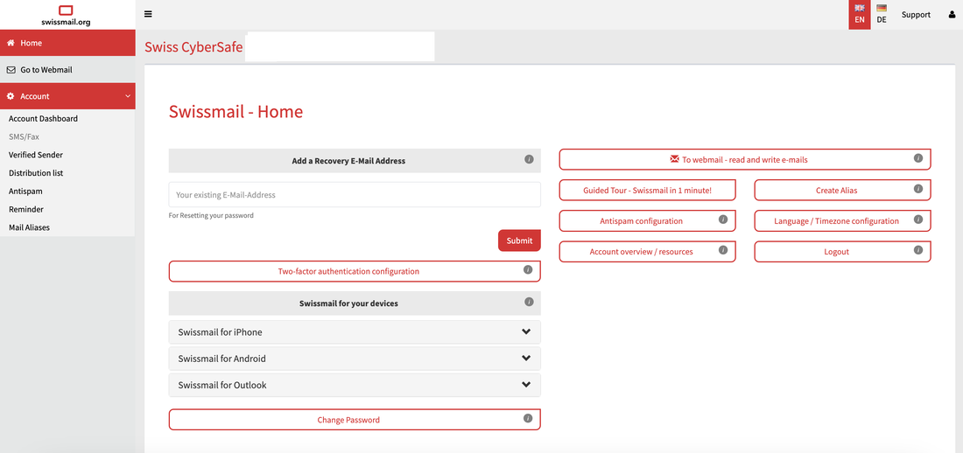Click the swissmail.org logo
Image resolution: width=963 pixels, height=453 pixels.
pos(66,15)
